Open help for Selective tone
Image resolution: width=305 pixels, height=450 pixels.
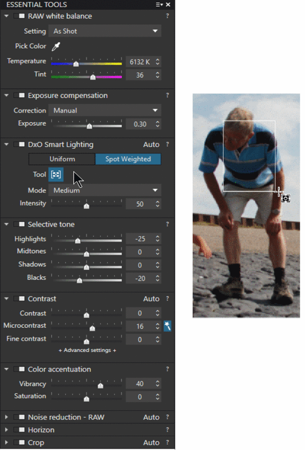pos(167,224)
